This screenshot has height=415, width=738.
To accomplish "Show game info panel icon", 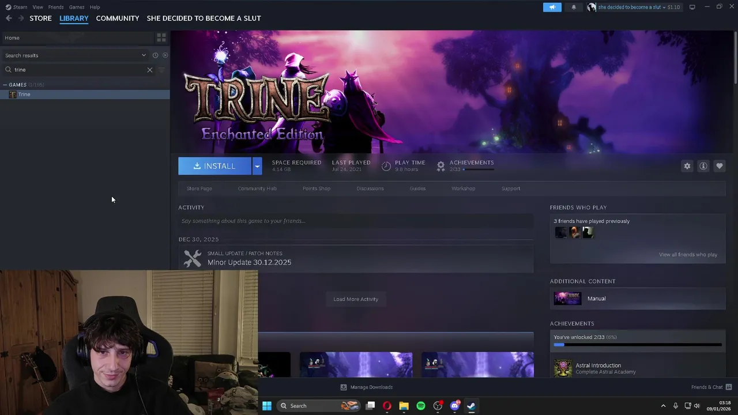I will [703, 166].
